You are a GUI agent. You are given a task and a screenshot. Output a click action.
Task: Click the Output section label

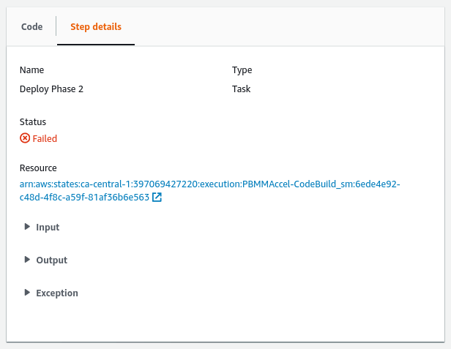pyautogui.click(x=51, y=260)
